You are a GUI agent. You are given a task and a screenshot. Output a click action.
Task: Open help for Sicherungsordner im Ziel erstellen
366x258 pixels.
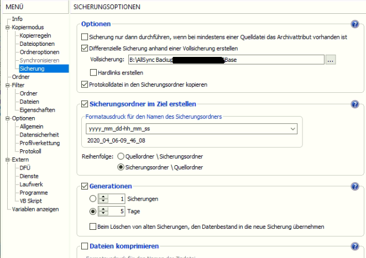click(x=355, y=104)
